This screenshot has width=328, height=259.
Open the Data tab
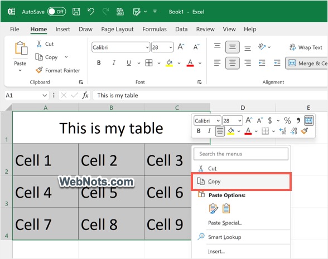click(x=181, y=29)
